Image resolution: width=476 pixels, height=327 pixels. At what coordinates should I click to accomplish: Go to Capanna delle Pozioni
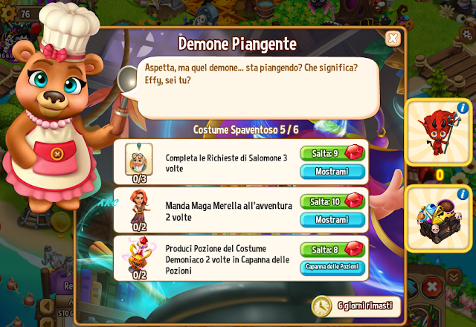tap(332, 268)
